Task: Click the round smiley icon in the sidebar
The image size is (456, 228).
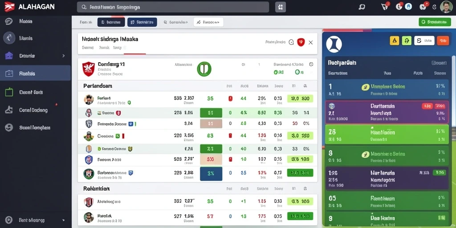Action: tap(9, 127)
